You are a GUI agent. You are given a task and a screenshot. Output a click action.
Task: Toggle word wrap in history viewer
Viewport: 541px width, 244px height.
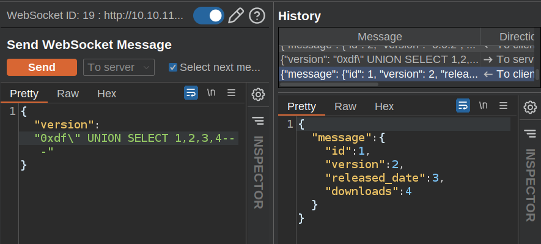[463, 106]
